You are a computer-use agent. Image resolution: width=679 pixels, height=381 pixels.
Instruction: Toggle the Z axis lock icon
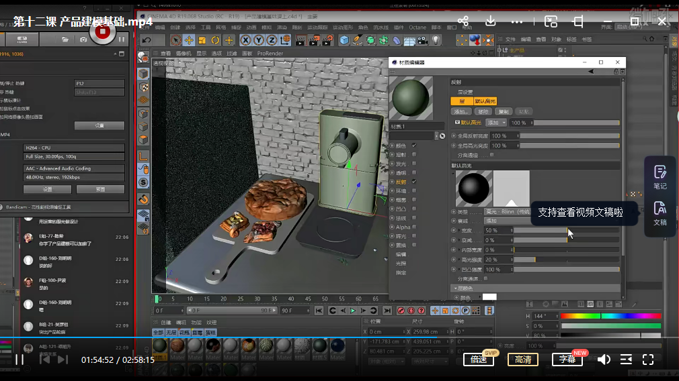pos(272,41)
